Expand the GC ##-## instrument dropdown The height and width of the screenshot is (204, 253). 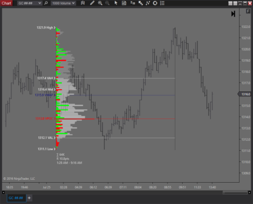point(29,3)
